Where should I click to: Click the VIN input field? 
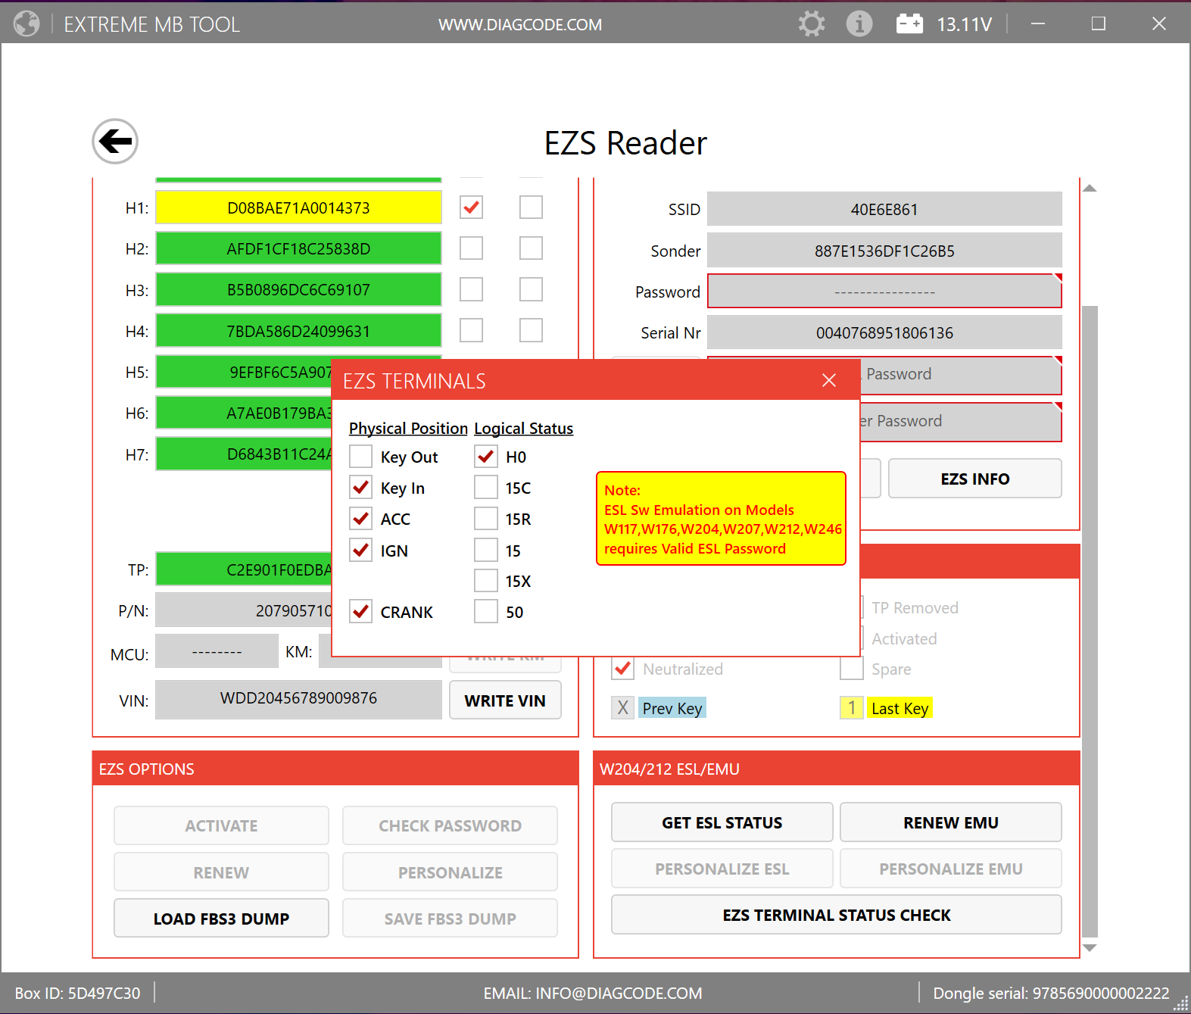(298, 699)
